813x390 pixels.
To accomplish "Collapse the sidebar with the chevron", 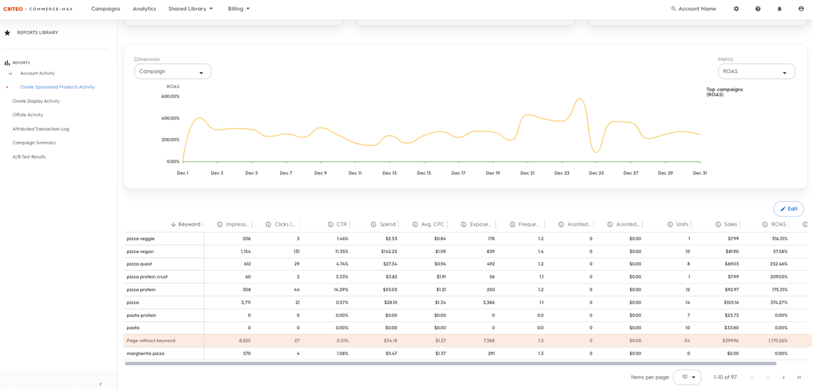I will click(x=100, y=384).
